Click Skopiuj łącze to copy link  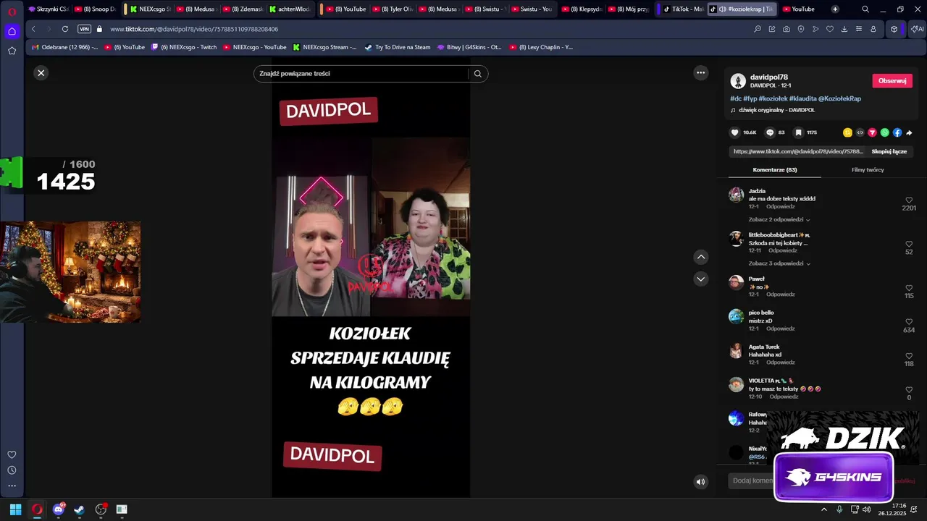(889, 151)
